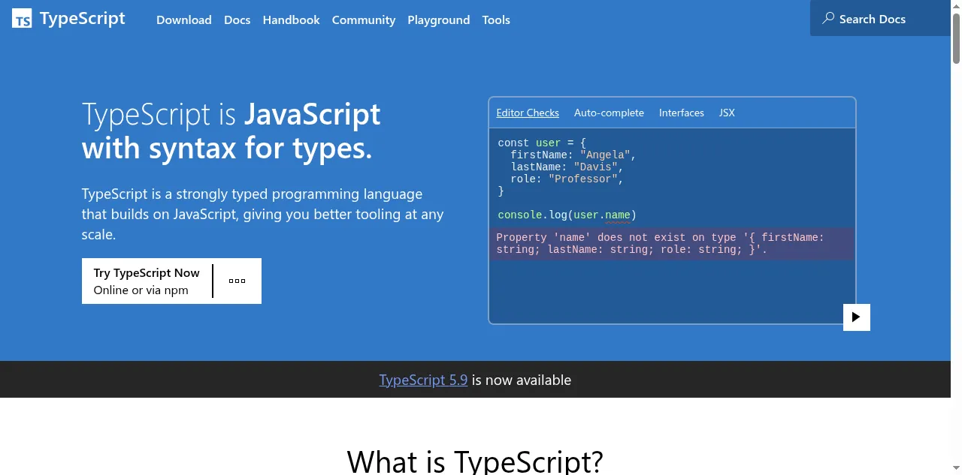Launch the Playground nav link
962x475 pixels.
(439, 20)
